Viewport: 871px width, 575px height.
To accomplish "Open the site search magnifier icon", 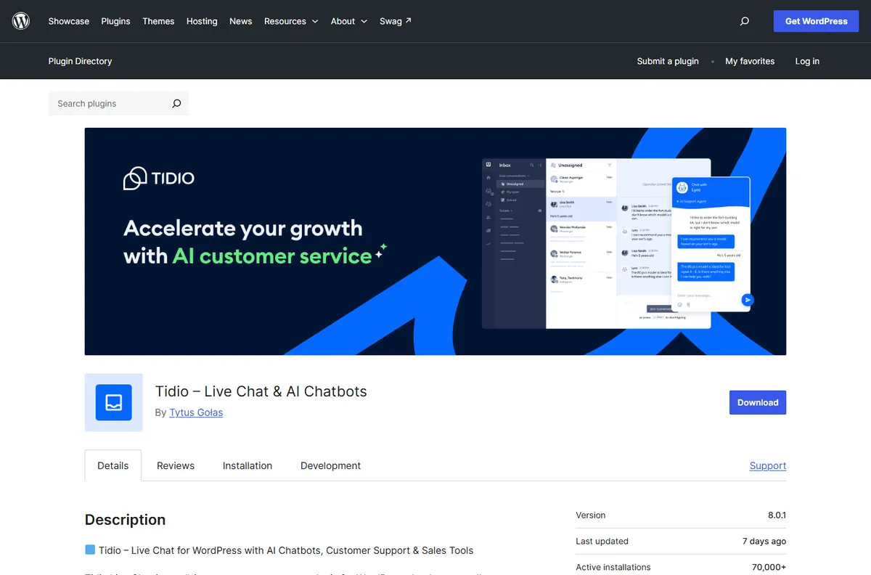I will [744, 21].
